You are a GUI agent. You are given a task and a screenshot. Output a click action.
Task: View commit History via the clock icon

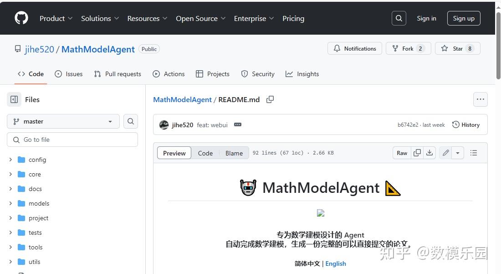pos(455,124)
